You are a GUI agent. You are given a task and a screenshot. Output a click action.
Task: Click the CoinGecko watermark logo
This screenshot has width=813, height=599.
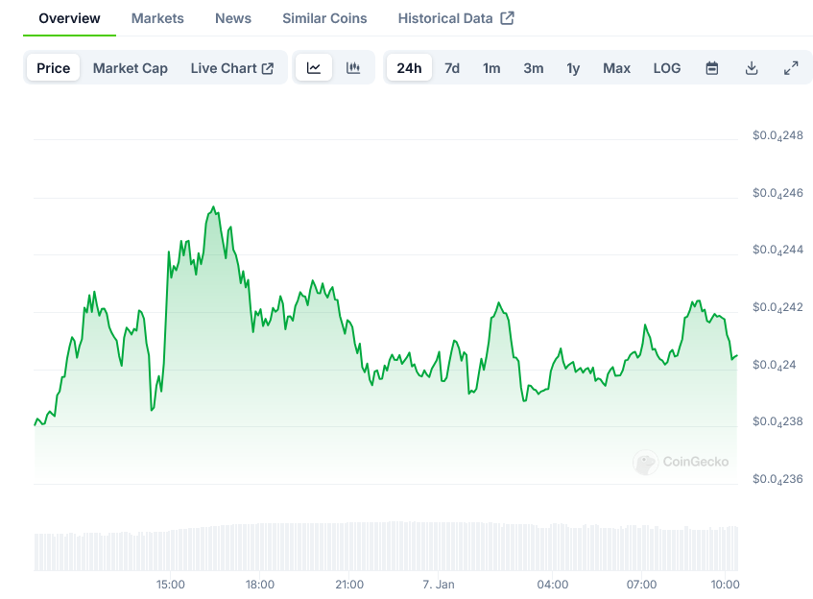[646, 463]
